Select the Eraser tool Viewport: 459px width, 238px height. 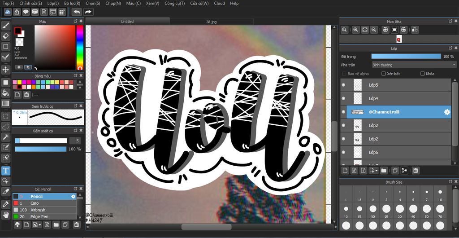(5, 36)
